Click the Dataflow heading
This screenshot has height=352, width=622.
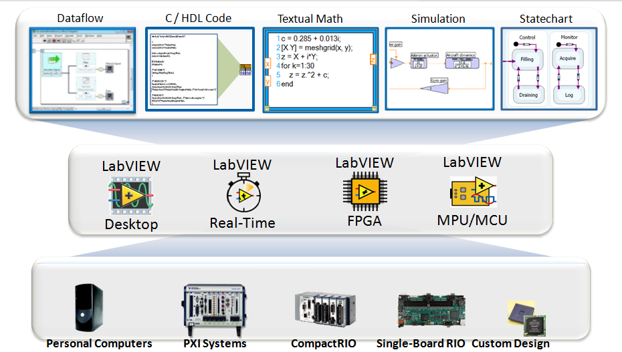[x=80, y=18]
